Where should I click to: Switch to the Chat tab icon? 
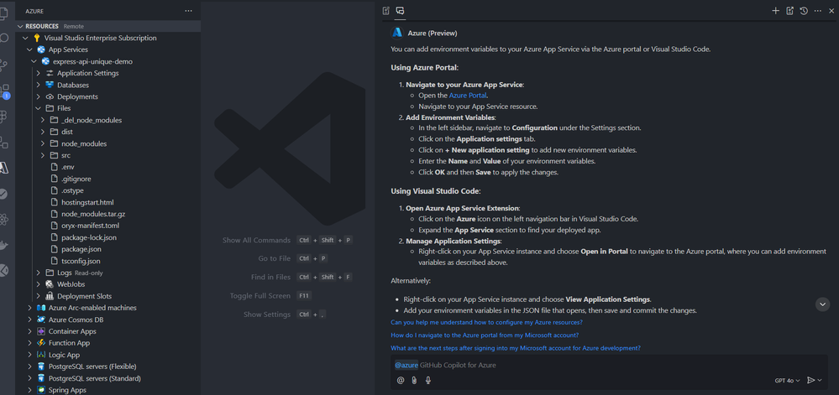click(x=400, y=11)
